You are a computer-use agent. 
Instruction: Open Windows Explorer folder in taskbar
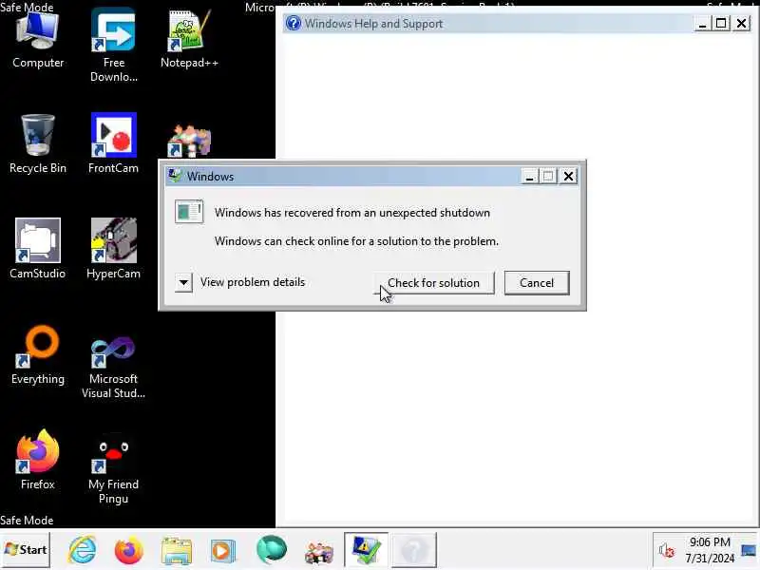[177, 551]
